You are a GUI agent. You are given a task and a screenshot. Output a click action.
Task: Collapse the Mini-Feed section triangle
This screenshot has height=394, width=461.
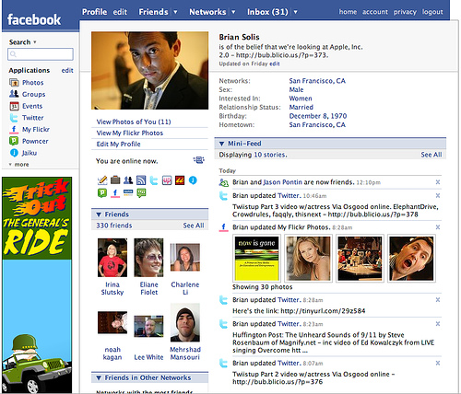point(221,144)
